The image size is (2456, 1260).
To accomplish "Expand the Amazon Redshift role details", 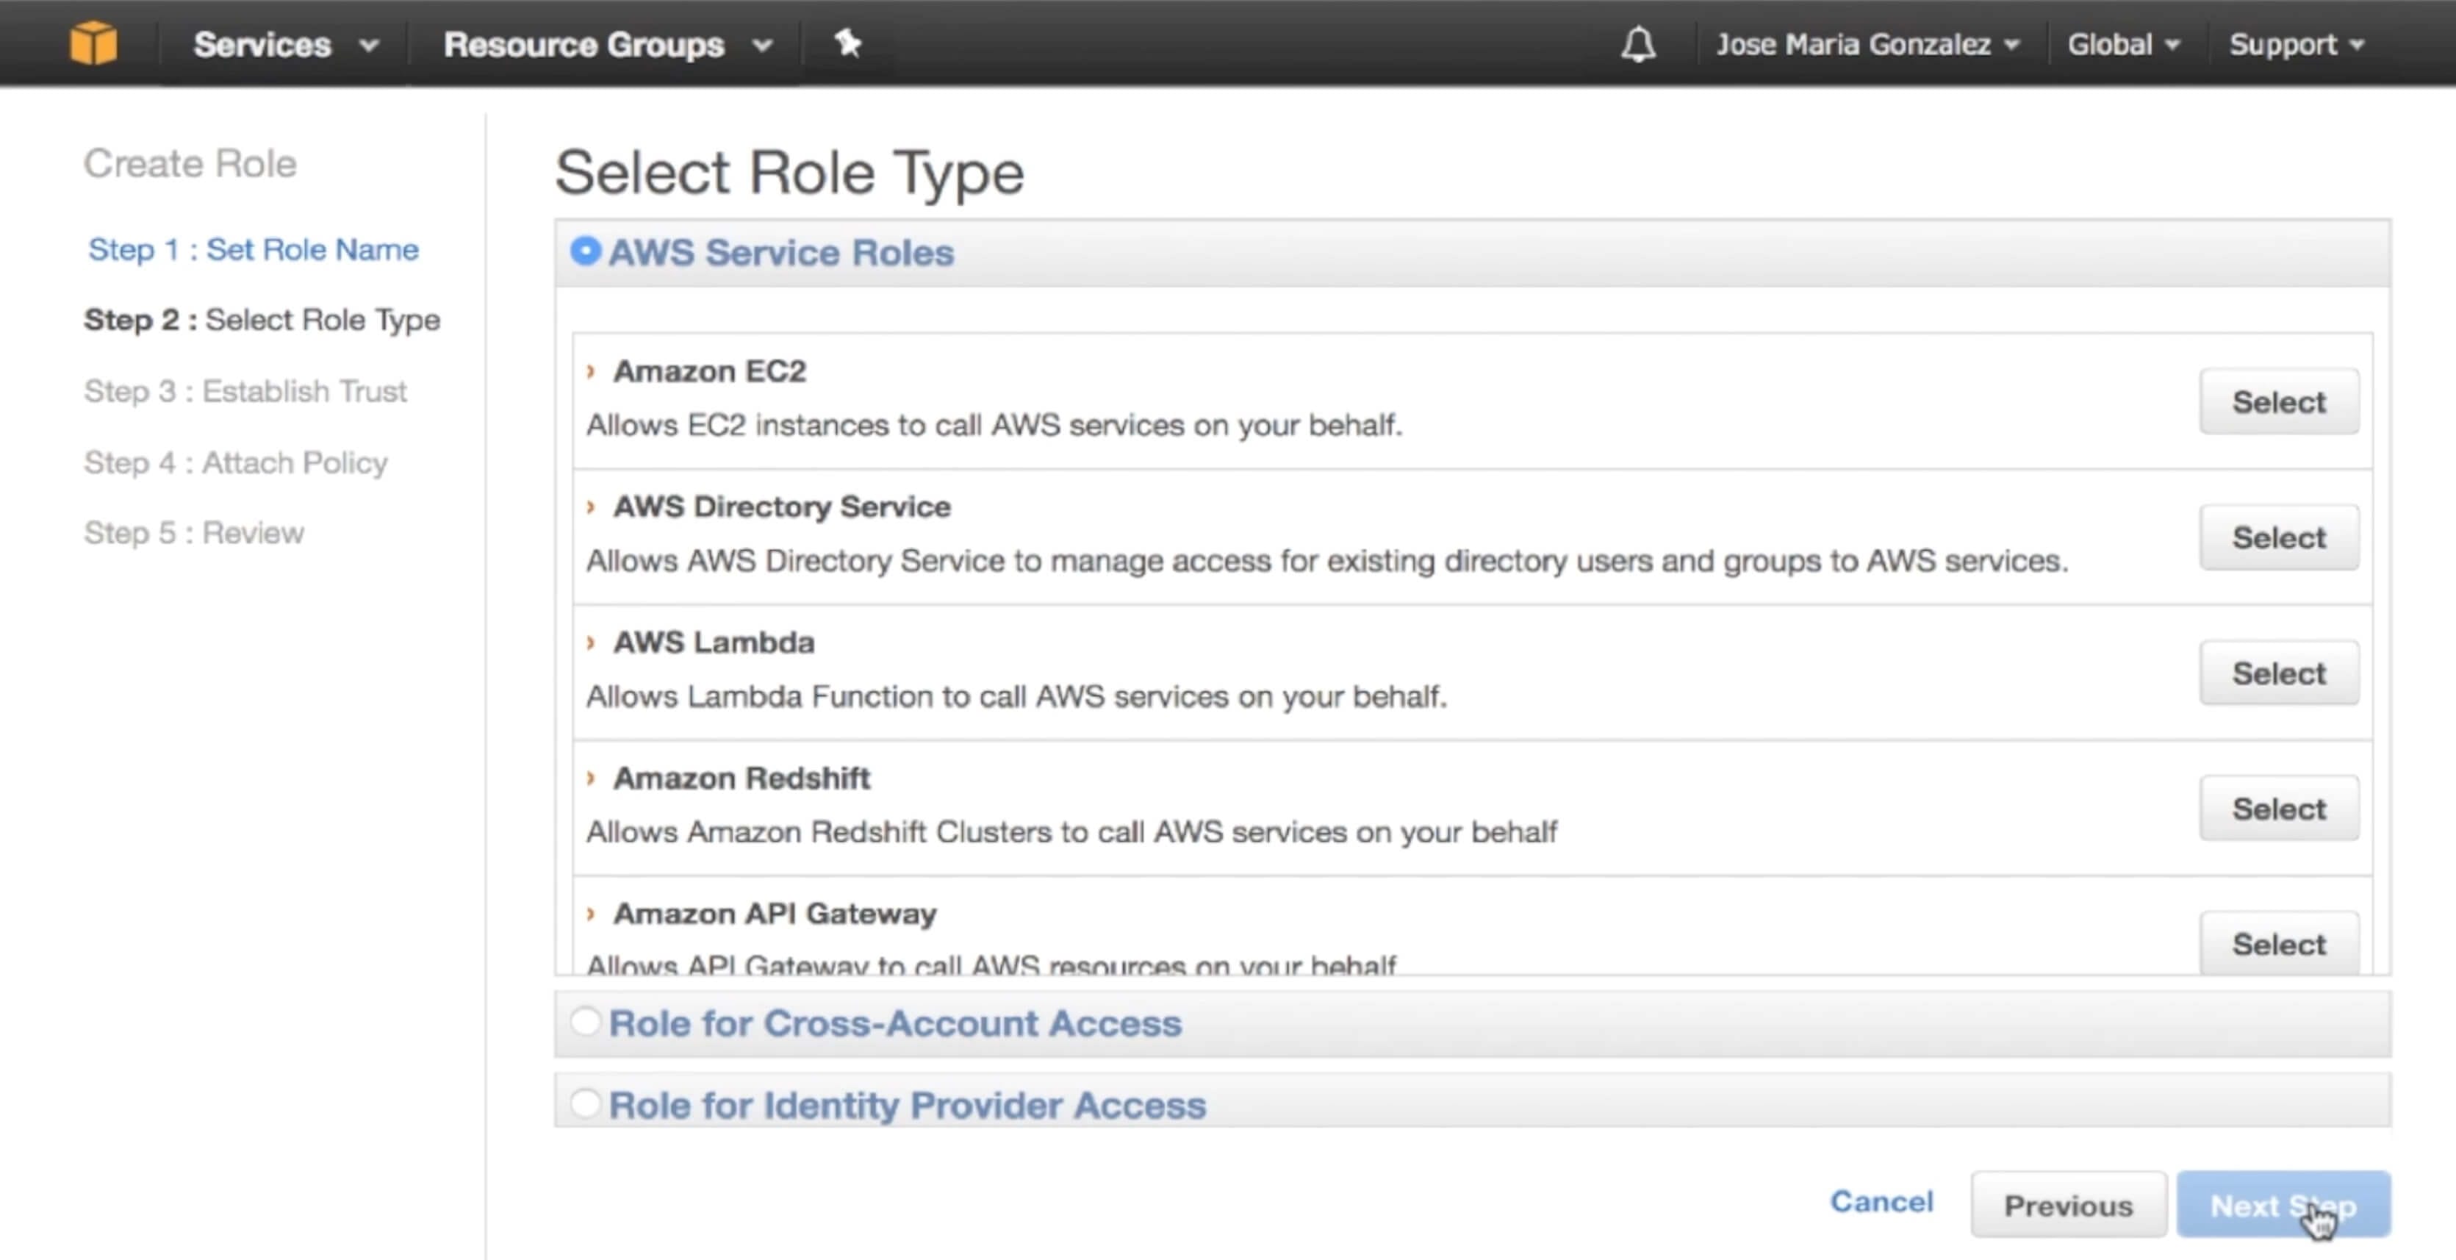I will (x=591, y=778).
